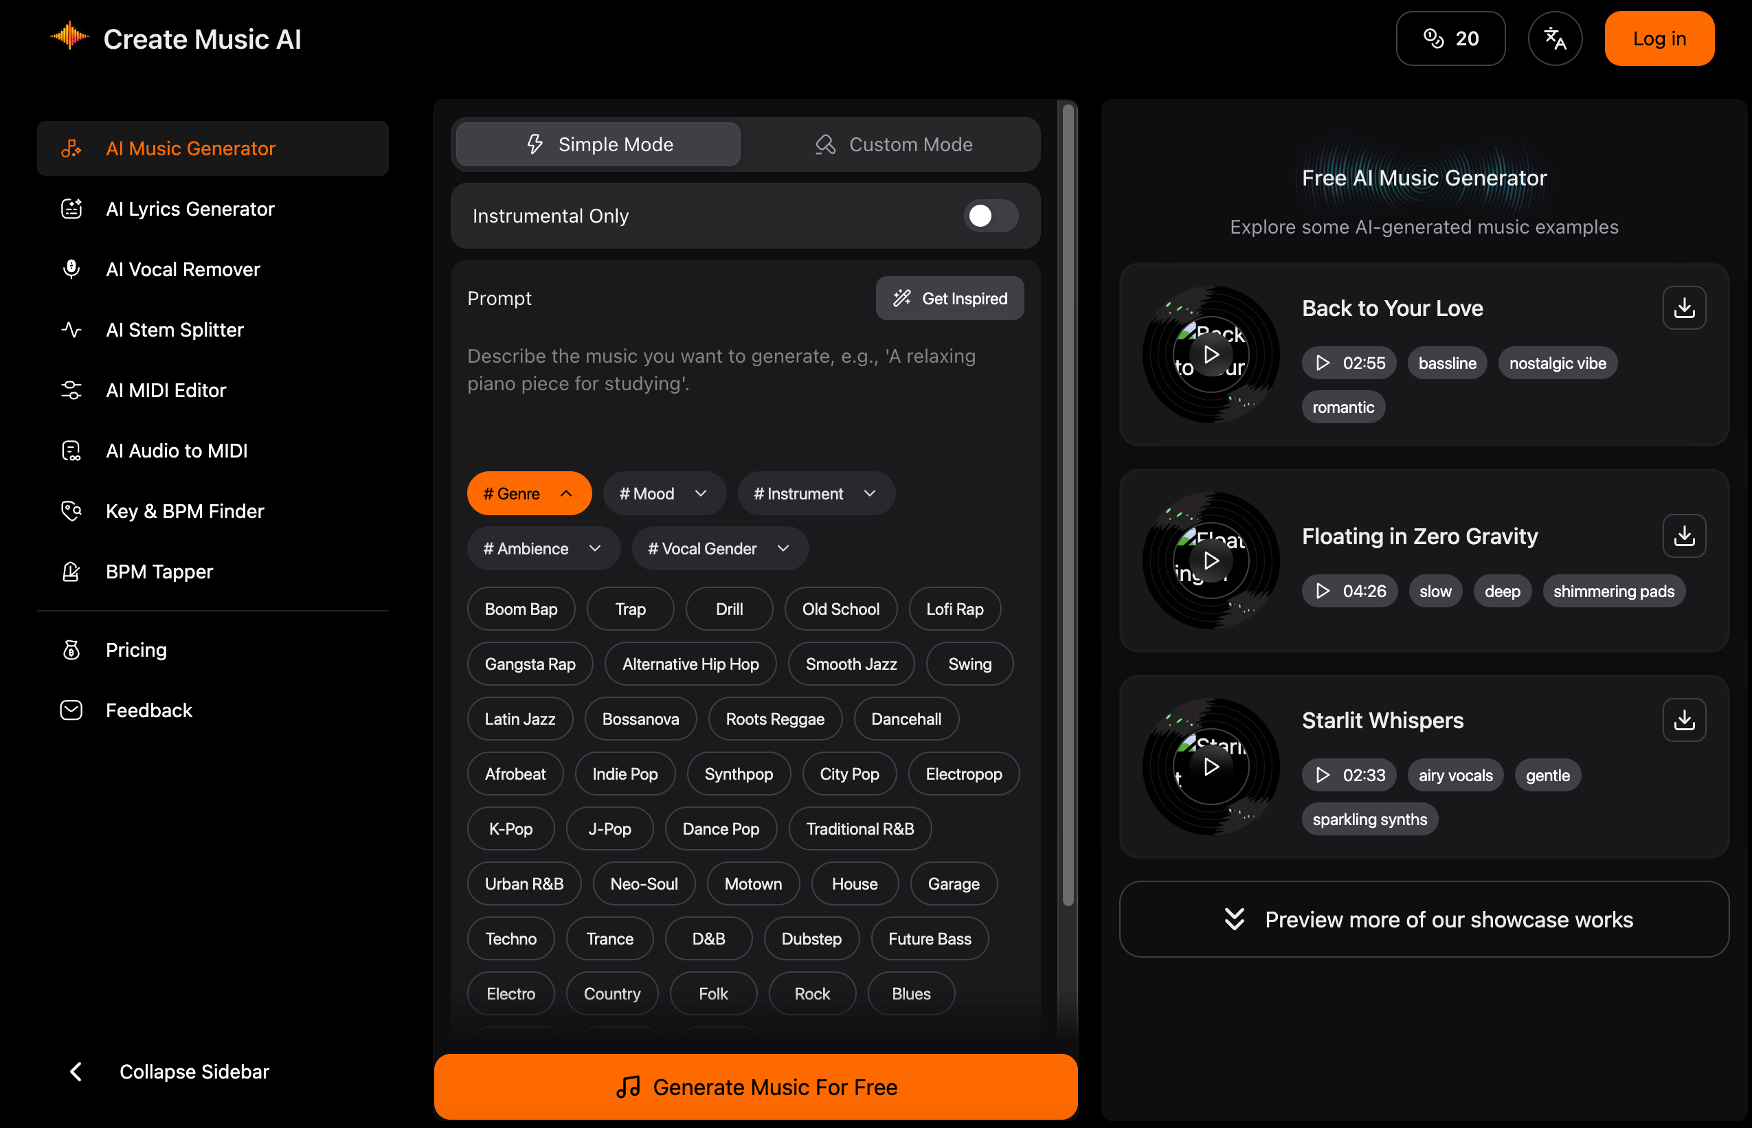Open AI Vocal Remover from the sidebar
This screenshot has height=1128, width=1752.
tap(182, 269)
